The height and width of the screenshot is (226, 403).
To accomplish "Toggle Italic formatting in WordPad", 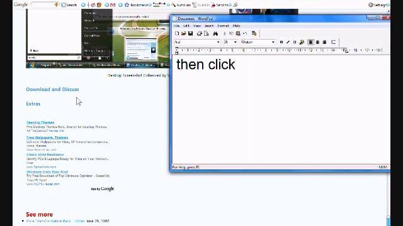I will (x=288, y=42).
